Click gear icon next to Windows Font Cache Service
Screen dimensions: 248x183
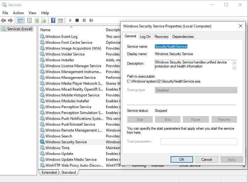[42, 42]
